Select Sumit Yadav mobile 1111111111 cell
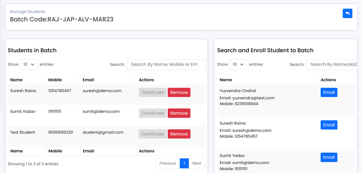The image size is (362, 173). coord(55,112)
